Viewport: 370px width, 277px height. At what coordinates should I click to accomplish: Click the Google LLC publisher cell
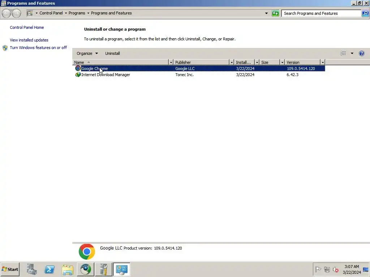click(185, 69)
